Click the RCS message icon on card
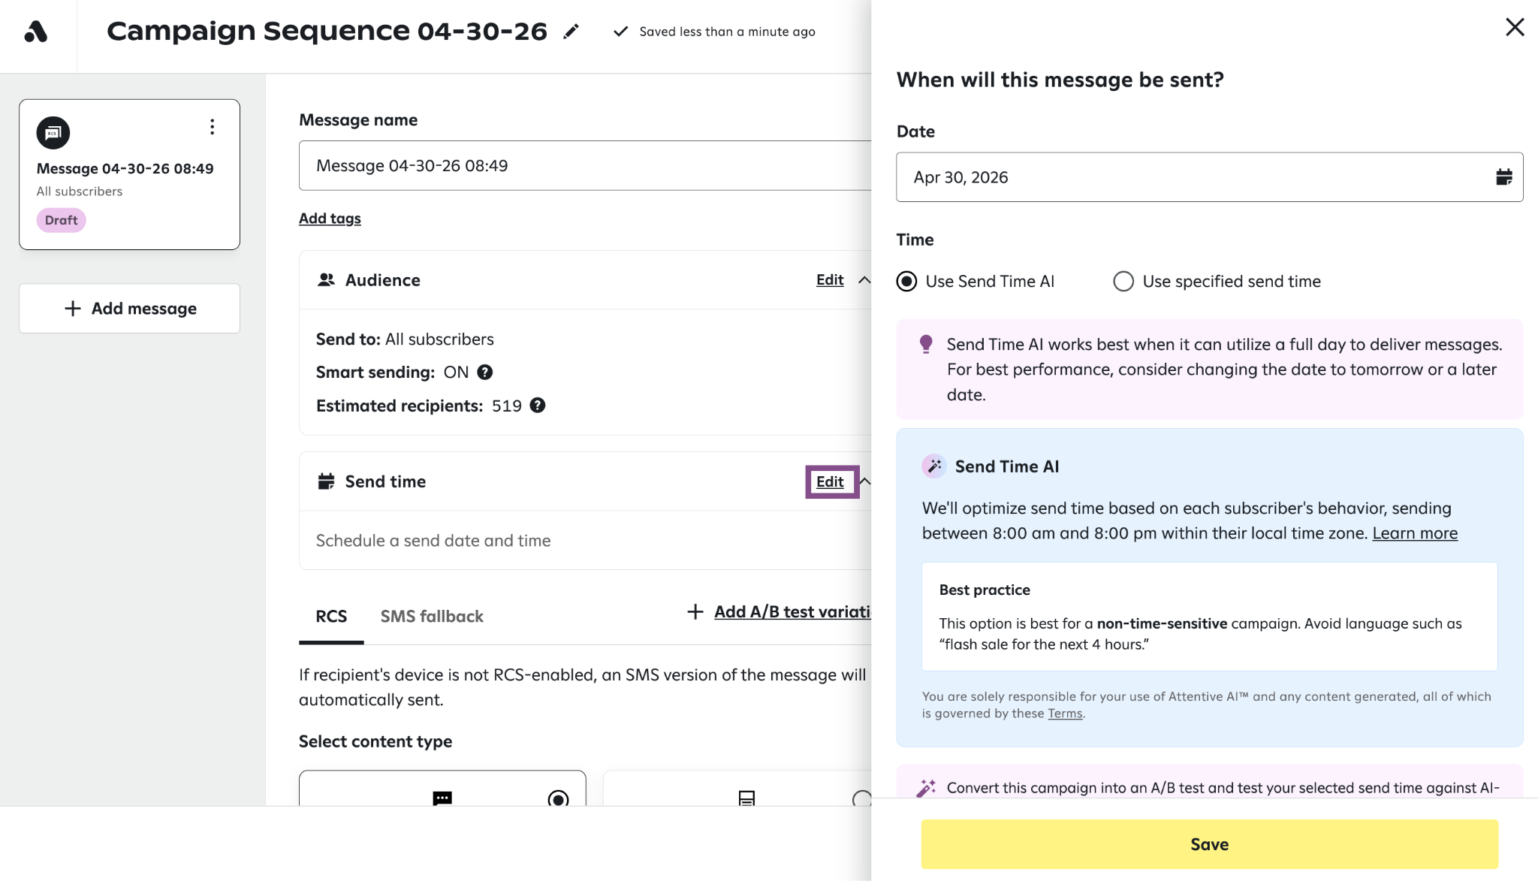Viewport: 1538px width, 881px height. point(53,133)
